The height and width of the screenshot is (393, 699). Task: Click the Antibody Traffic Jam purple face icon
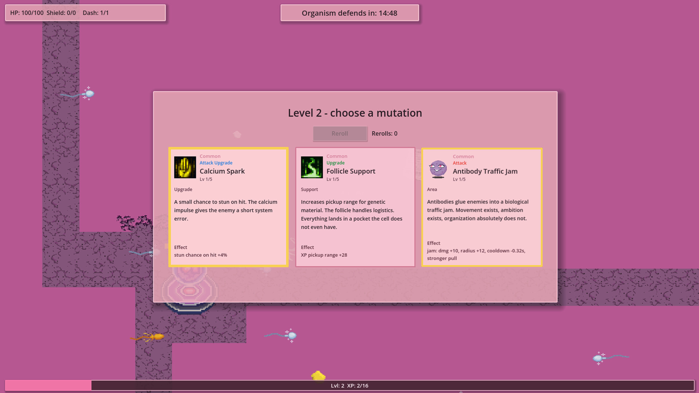438,169
